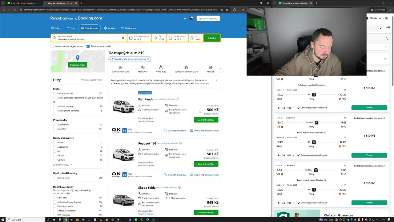Select the Pronájem aut tab

click(x=90, y=28)
